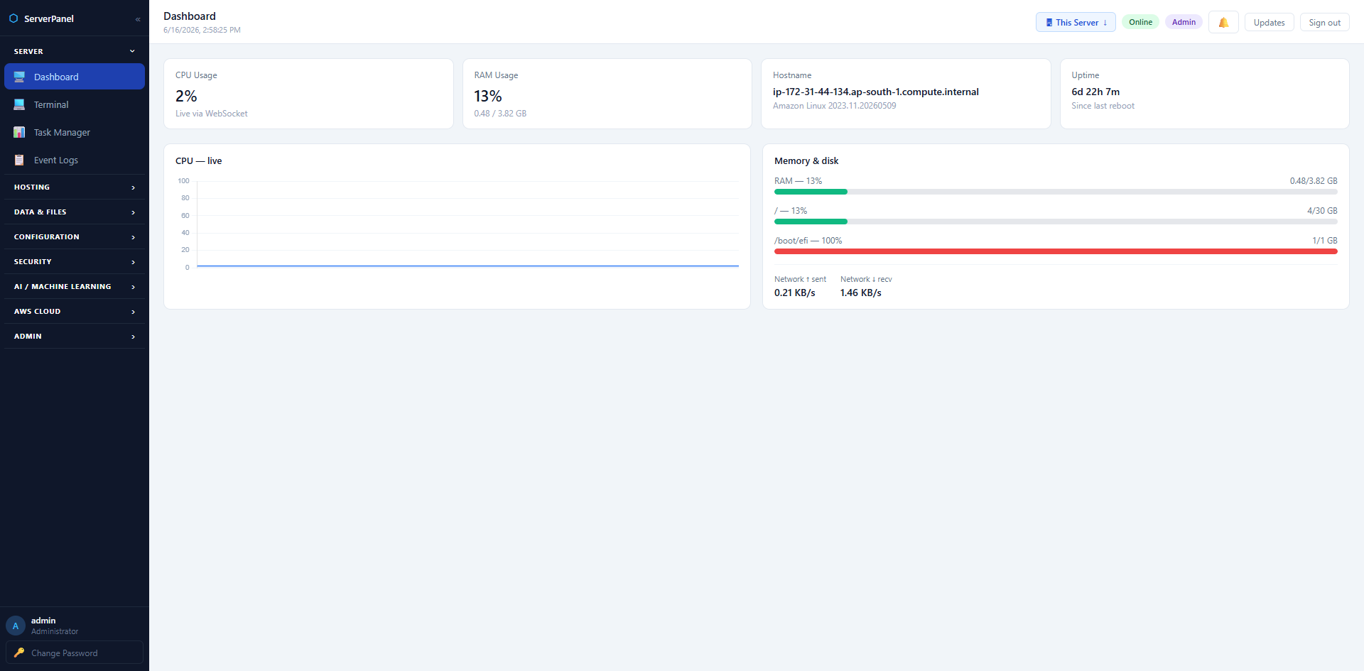Expand the HOSTING section
1364x671 pixels.
[x=75, y=187]
